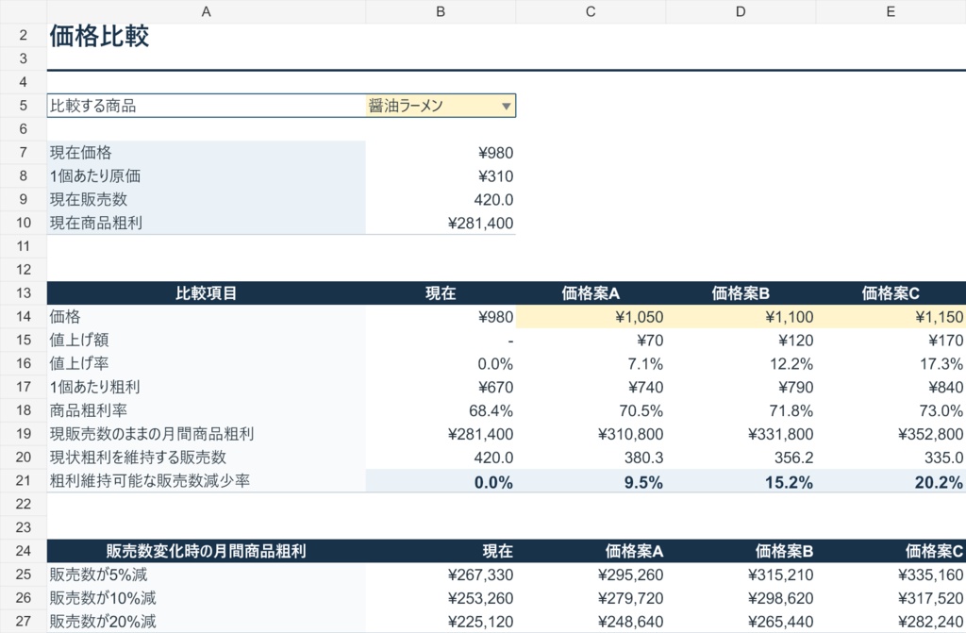
Task: Select the 1個あたり粗利 value ¥840
Action: point(891,387)
